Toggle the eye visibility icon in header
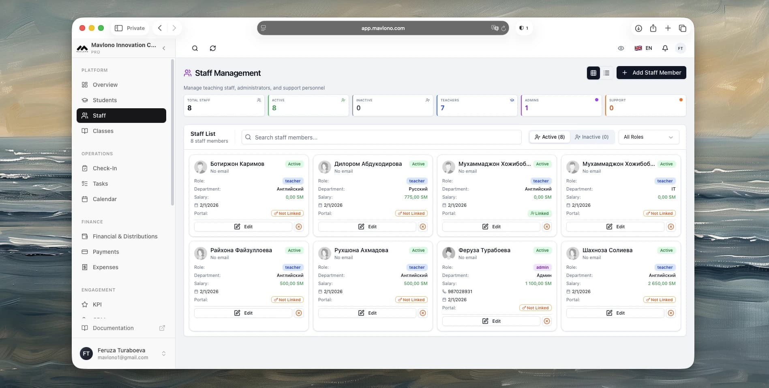769x388 pixels. point(621,48)
